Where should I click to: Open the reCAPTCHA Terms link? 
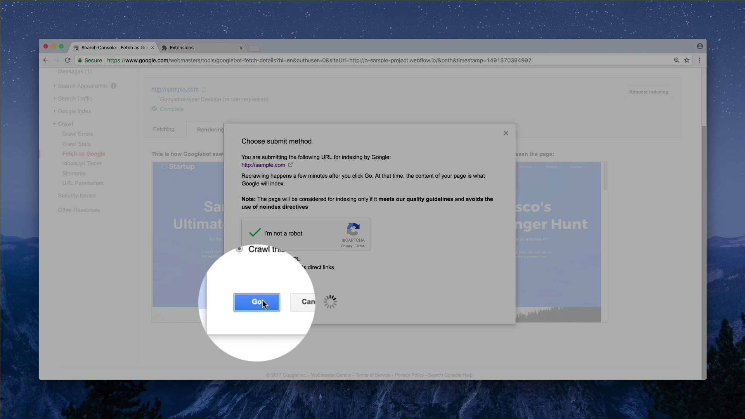[x=360, y=246]
